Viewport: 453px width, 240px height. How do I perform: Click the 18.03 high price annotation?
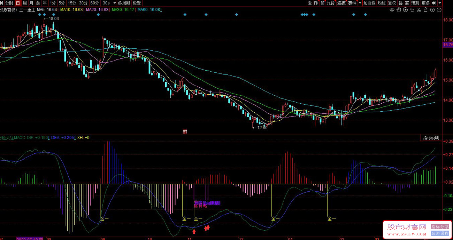(x=53, y=18)
